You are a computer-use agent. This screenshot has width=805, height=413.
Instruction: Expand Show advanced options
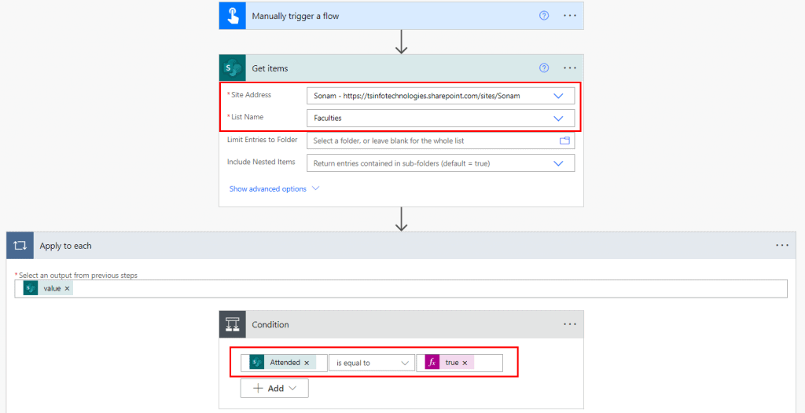point(274,188)
